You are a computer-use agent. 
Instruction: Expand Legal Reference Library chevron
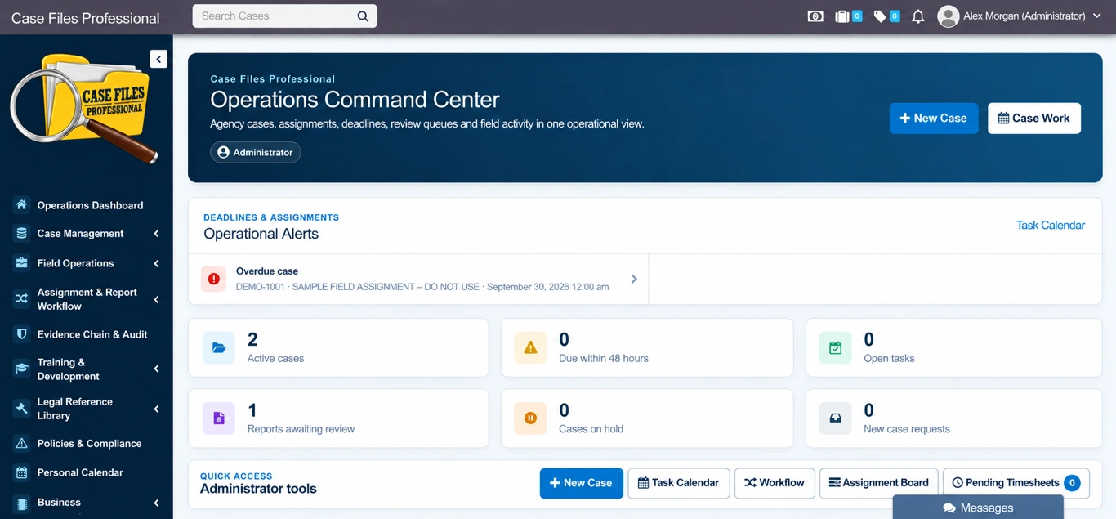(x=156, y=409)
